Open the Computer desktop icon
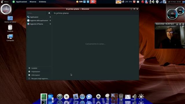This screenshot has width=185, height=104. click(x=10, y=38)
